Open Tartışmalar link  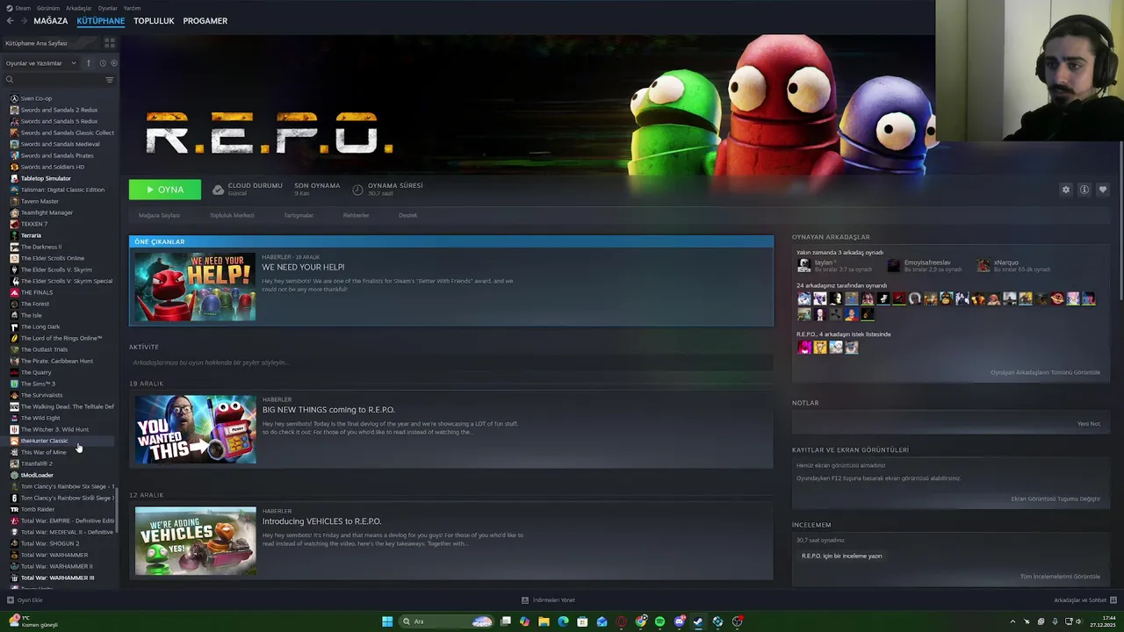(x=299, y=215)
